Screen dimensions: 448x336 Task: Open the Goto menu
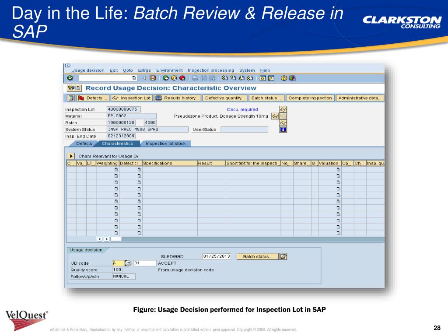click(x=128, y=70)
